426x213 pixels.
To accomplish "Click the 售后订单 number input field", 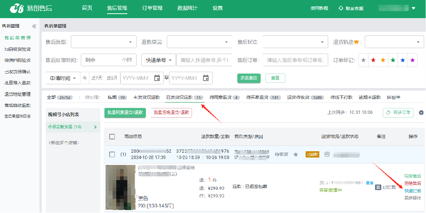I will tap(295, 60).
